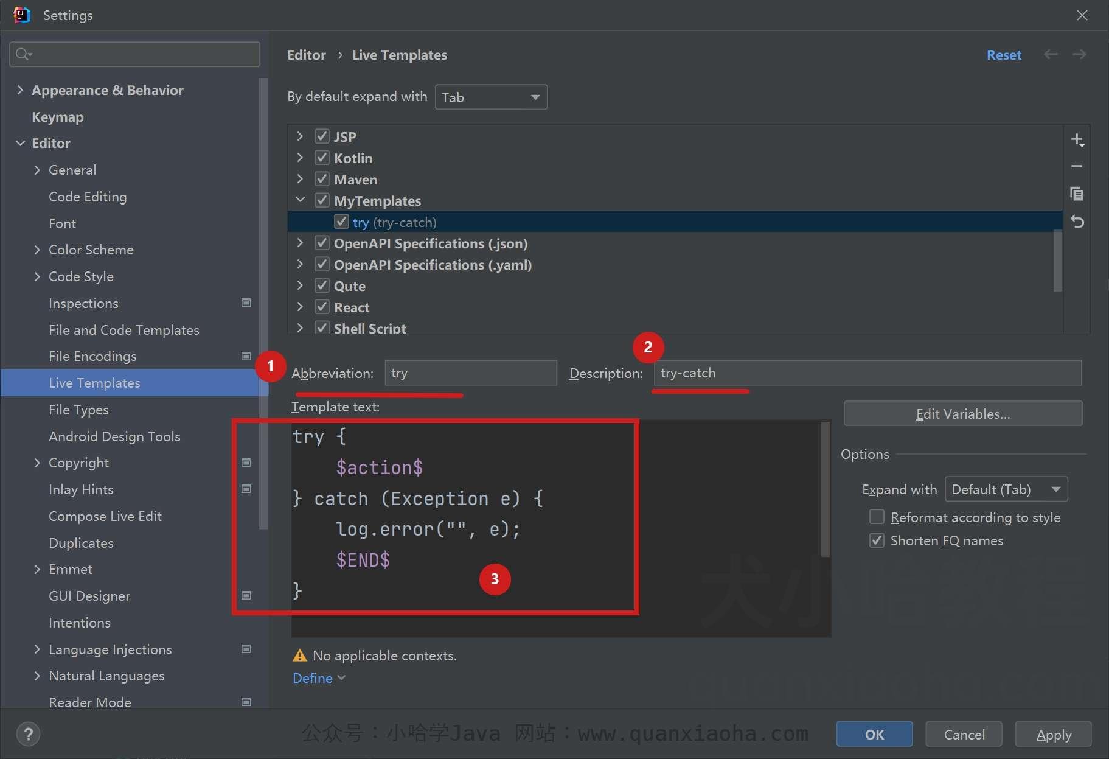Focus the Abbreviation input field
The height and width of the screenshot is (759, 1109).
click(470, 373)
